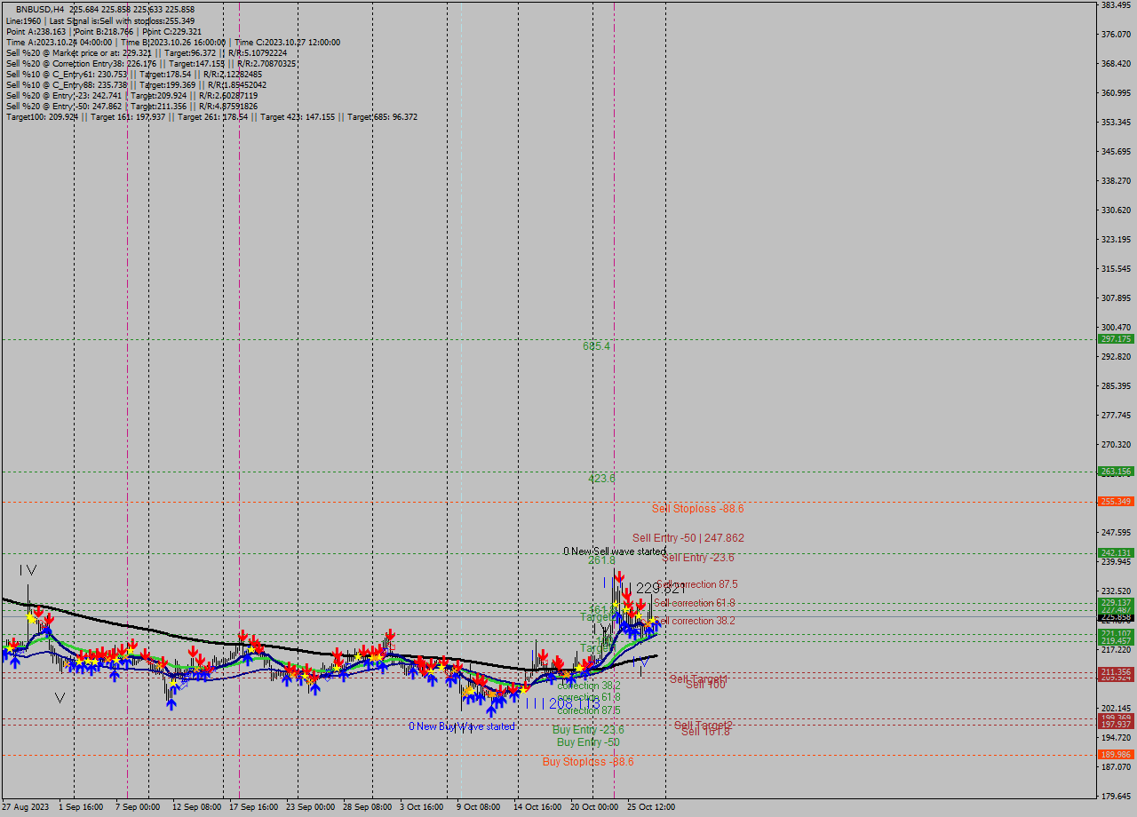Click the "0 New Sell wave started" annotation
Screen dimensions: 1137x817
[x=614, y=551]
